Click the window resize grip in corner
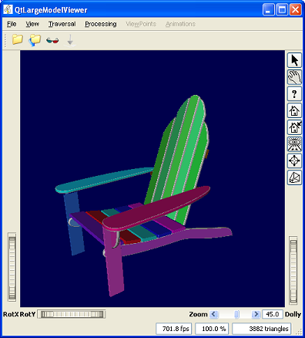The image size is (305, 338). click(299, 331)
